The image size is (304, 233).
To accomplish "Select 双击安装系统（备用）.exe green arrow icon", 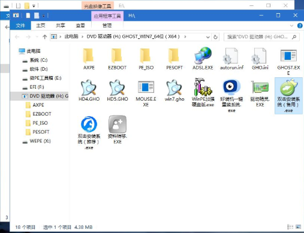I will click(x=288, y=87).
